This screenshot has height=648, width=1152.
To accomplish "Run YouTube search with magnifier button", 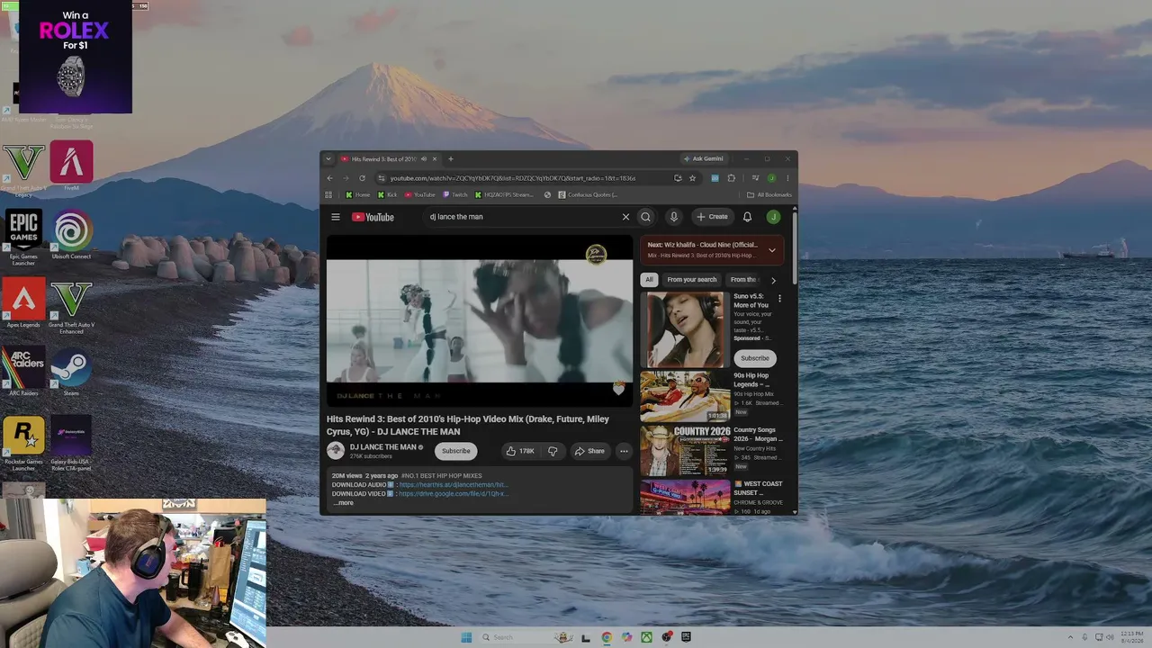I will tap(645, 217).
